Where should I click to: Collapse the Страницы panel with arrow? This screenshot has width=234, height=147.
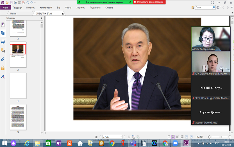(42, 18)
